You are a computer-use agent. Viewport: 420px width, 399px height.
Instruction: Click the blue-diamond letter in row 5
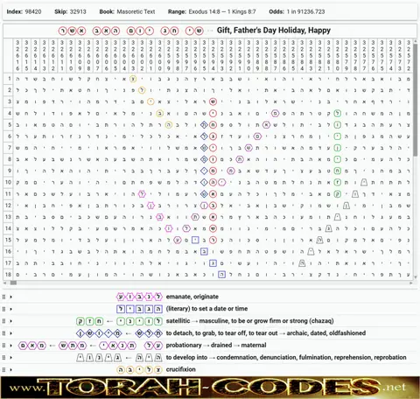coord(204,125)
